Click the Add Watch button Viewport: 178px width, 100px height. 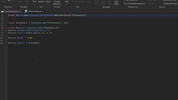pyautogui.click(x=116, y=3)
